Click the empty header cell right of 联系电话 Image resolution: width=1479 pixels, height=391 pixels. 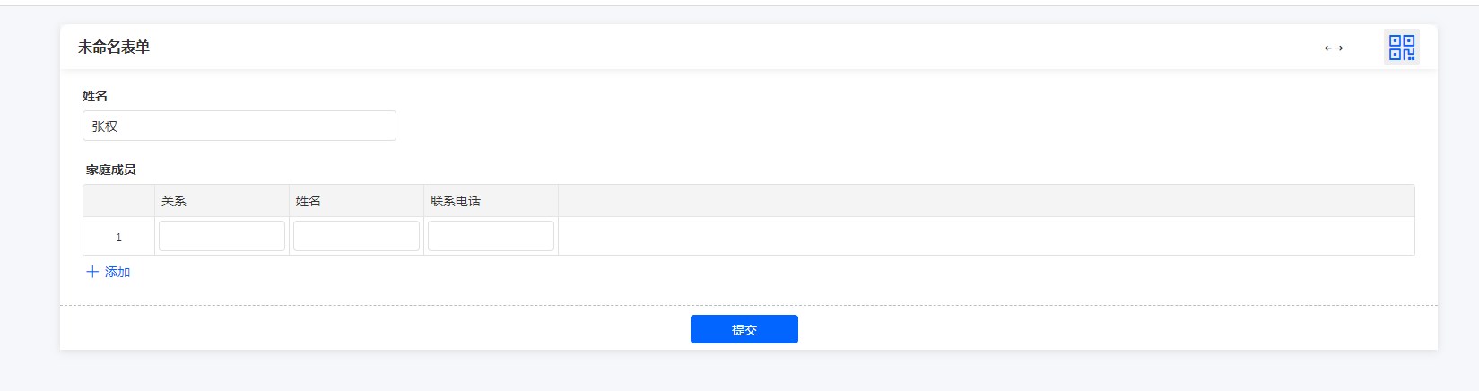coord(985,201)
